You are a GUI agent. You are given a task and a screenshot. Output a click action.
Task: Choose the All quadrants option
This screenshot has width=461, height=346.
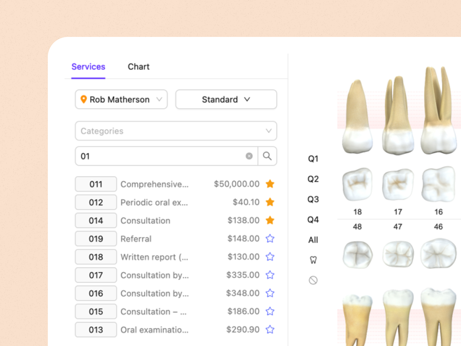(313, 240)
